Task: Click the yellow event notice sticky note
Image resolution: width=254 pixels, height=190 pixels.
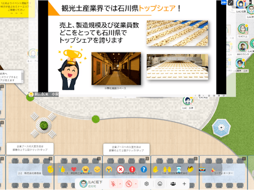Action: click(17, 8)
